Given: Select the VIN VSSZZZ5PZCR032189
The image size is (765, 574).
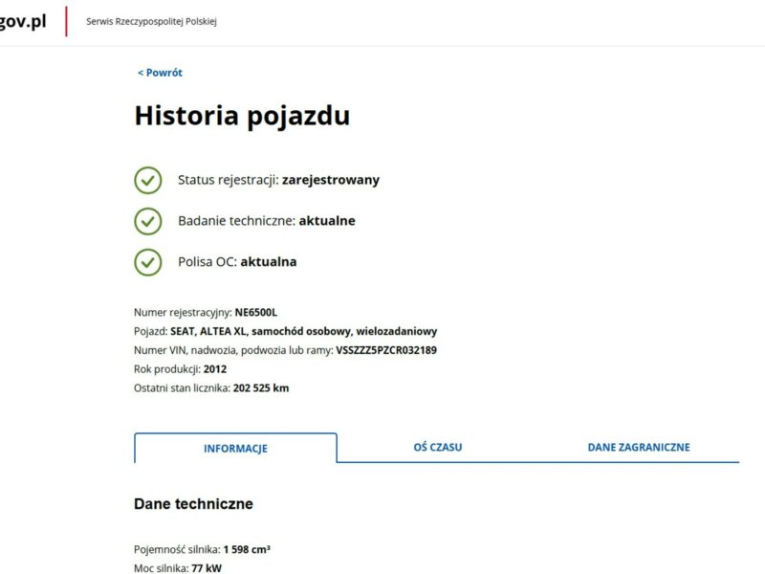Looking at the screenshot, I should (x=386, y=350).
